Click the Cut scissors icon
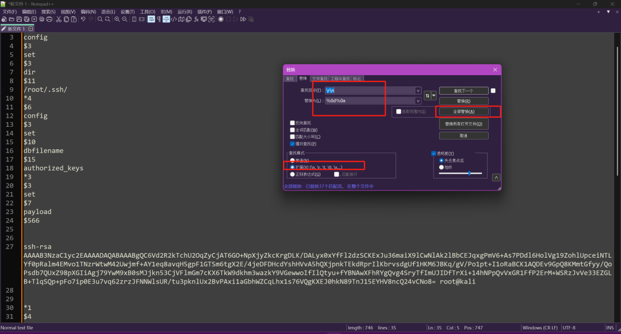Image resolution: width=621 pixels, height=334 pixels. (59, 19)
